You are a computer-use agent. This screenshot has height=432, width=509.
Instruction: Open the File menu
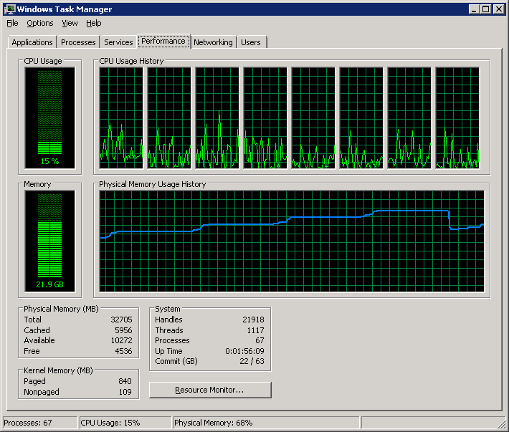coord(12,23)
